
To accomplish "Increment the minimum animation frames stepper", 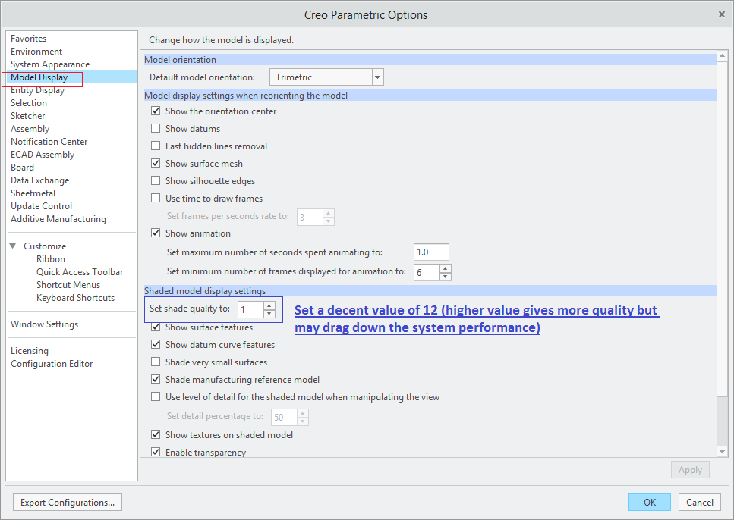I will pos(446,268).
